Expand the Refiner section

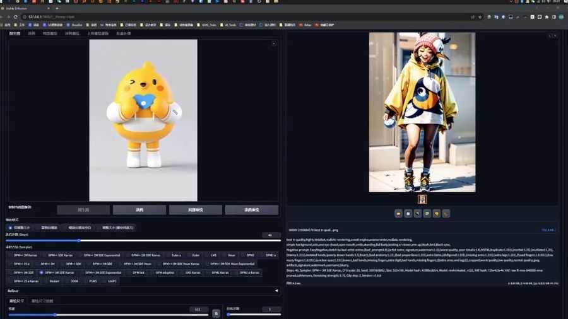coord(143,291)
